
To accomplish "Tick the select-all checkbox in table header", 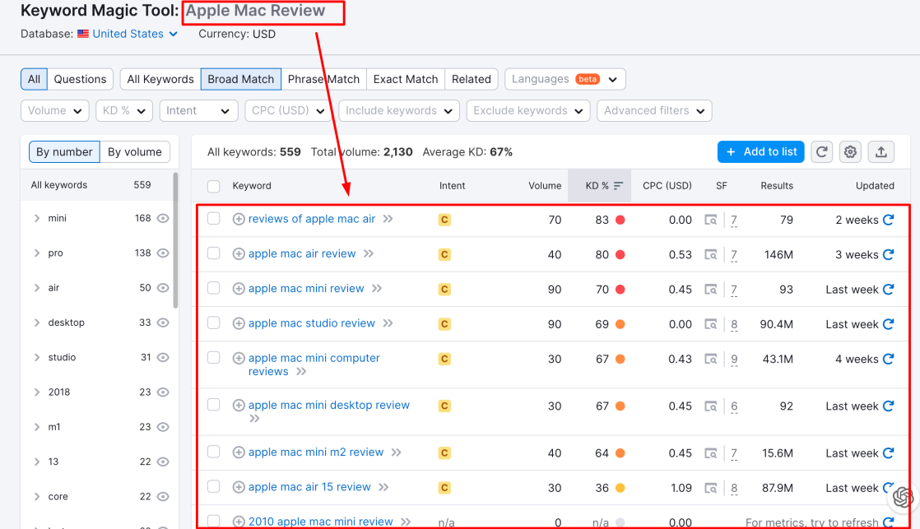I will click(214, 186).
